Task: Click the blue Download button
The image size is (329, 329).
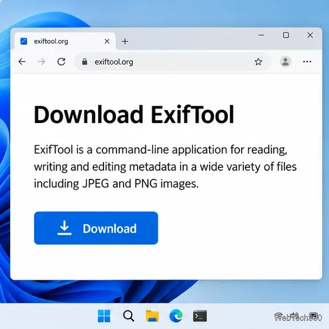Action: tap(96, 228)
